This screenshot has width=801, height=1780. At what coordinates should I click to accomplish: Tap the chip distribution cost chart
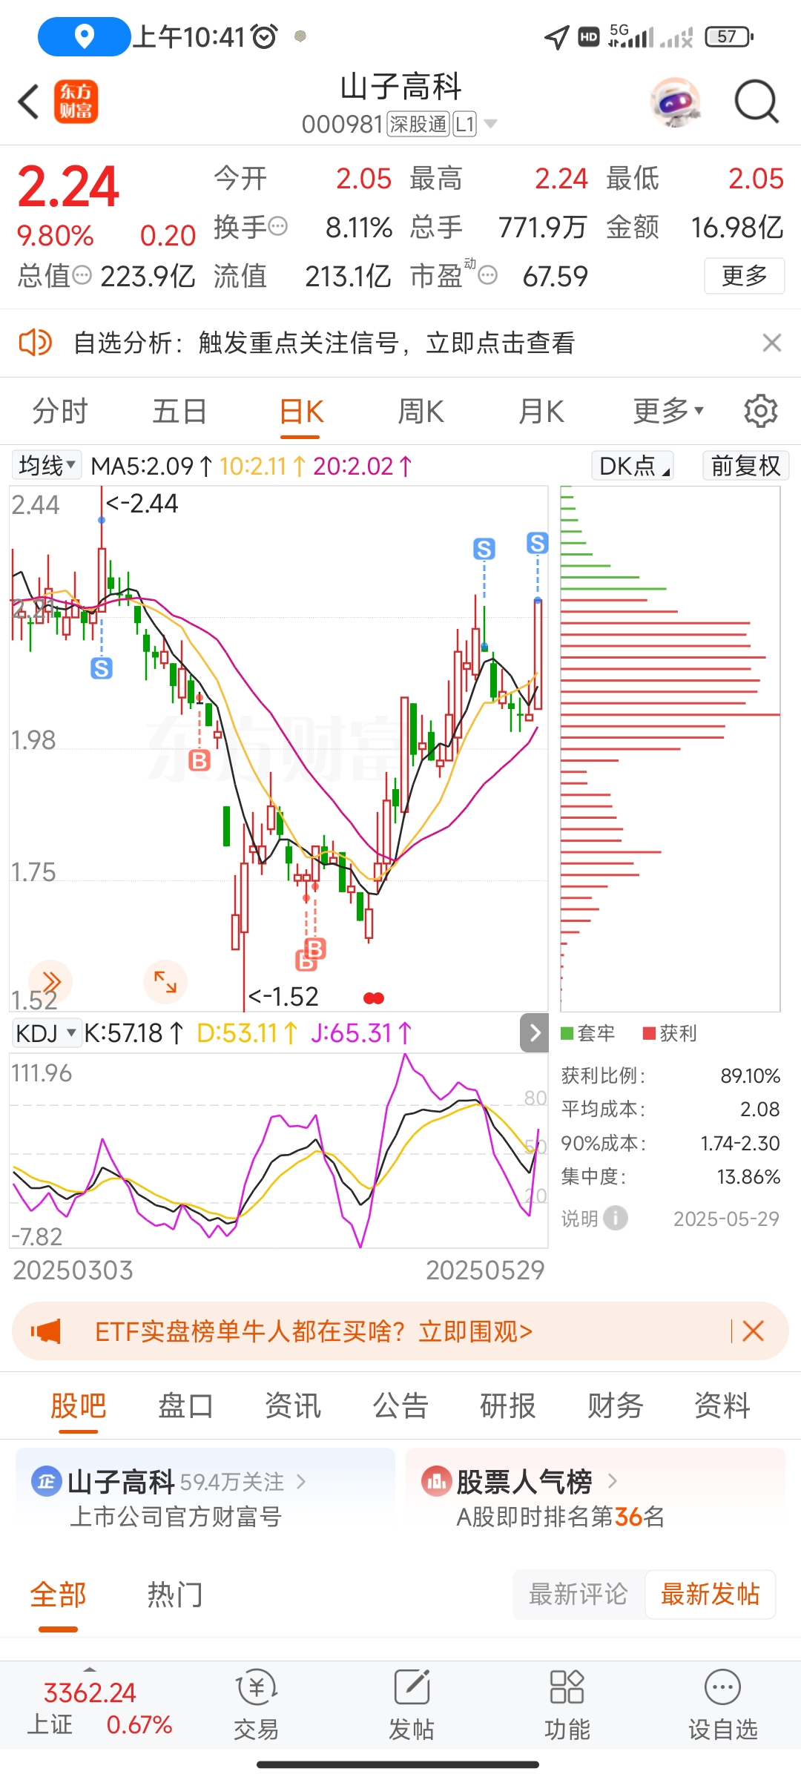point(670,748)
